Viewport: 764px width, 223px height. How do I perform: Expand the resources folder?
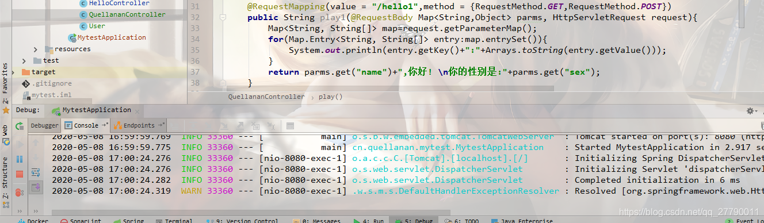click(x=36, y=49)
